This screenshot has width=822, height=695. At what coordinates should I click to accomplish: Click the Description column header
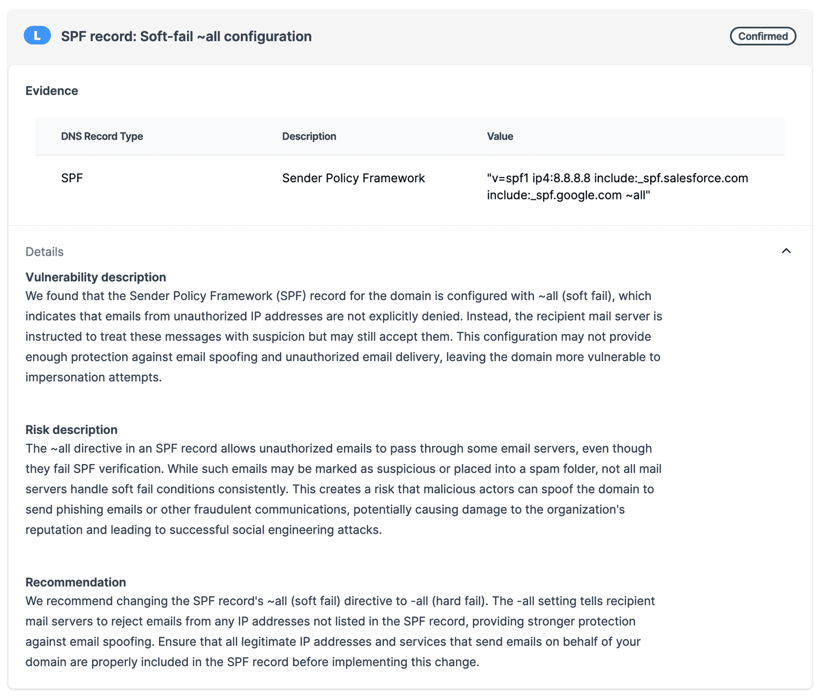(x=309, y=136)
